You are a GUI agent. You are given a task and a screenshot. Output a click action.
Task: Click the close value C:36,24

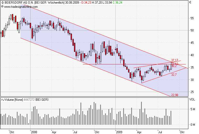(117, 3)
